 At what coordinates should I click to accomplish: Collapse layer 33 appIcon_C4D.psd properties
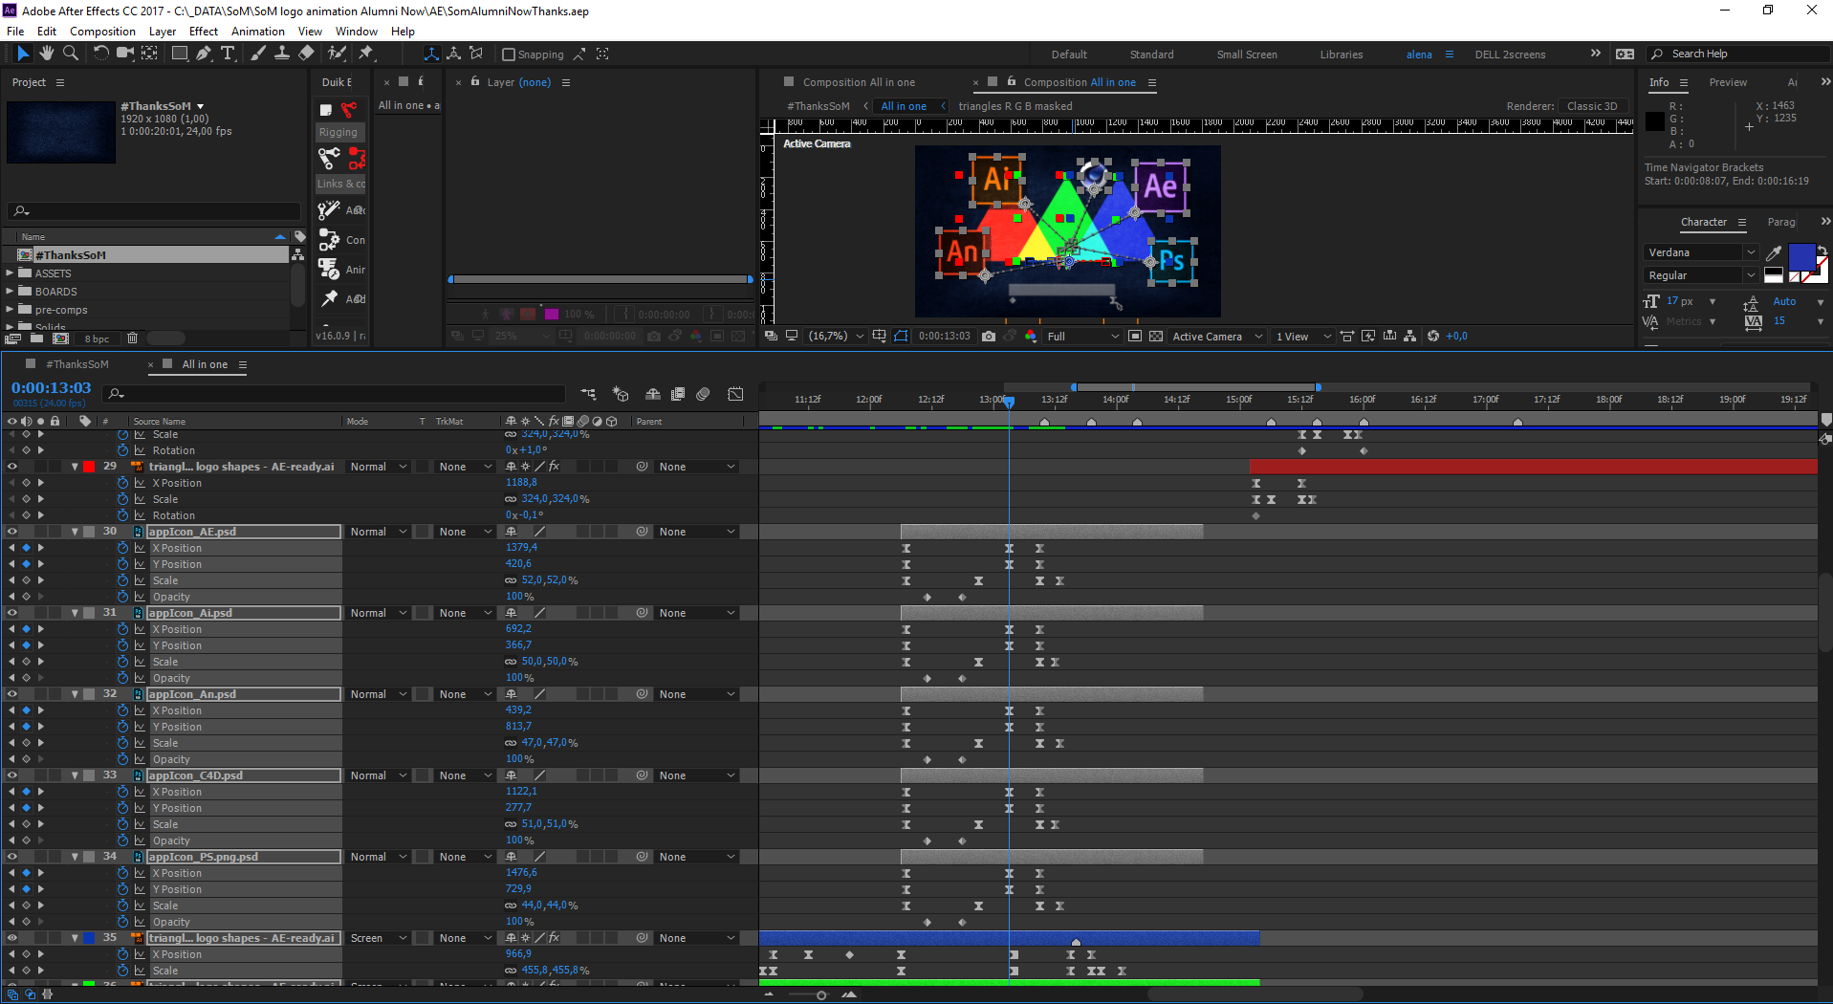pos(75,775)
